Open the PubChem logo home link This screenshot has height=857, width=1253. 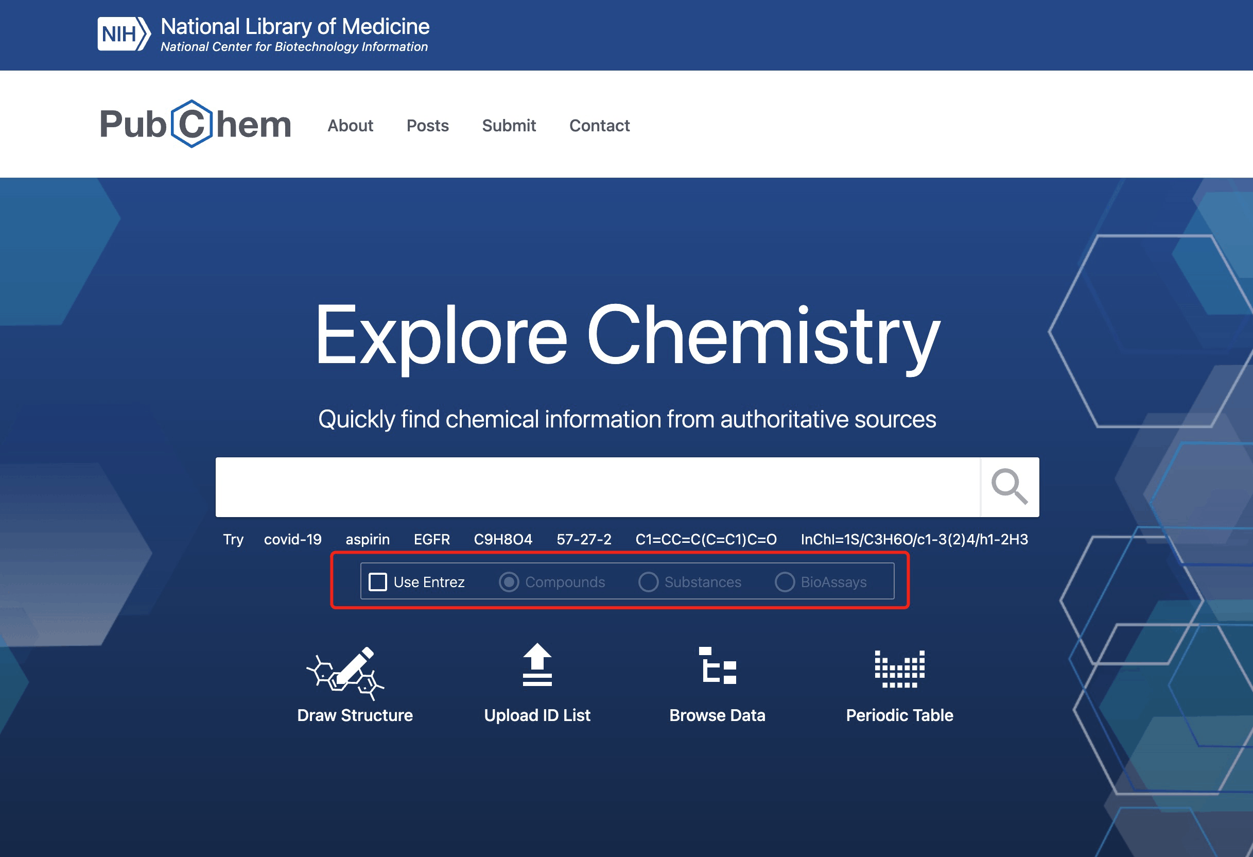[195, 124]
